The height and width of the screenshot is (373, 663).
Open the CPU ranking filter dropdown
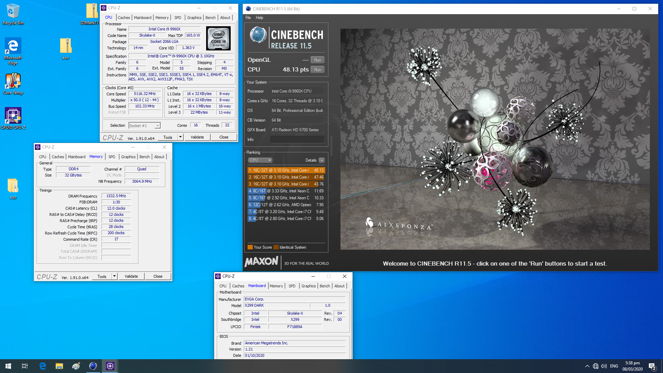coord(260,160)
